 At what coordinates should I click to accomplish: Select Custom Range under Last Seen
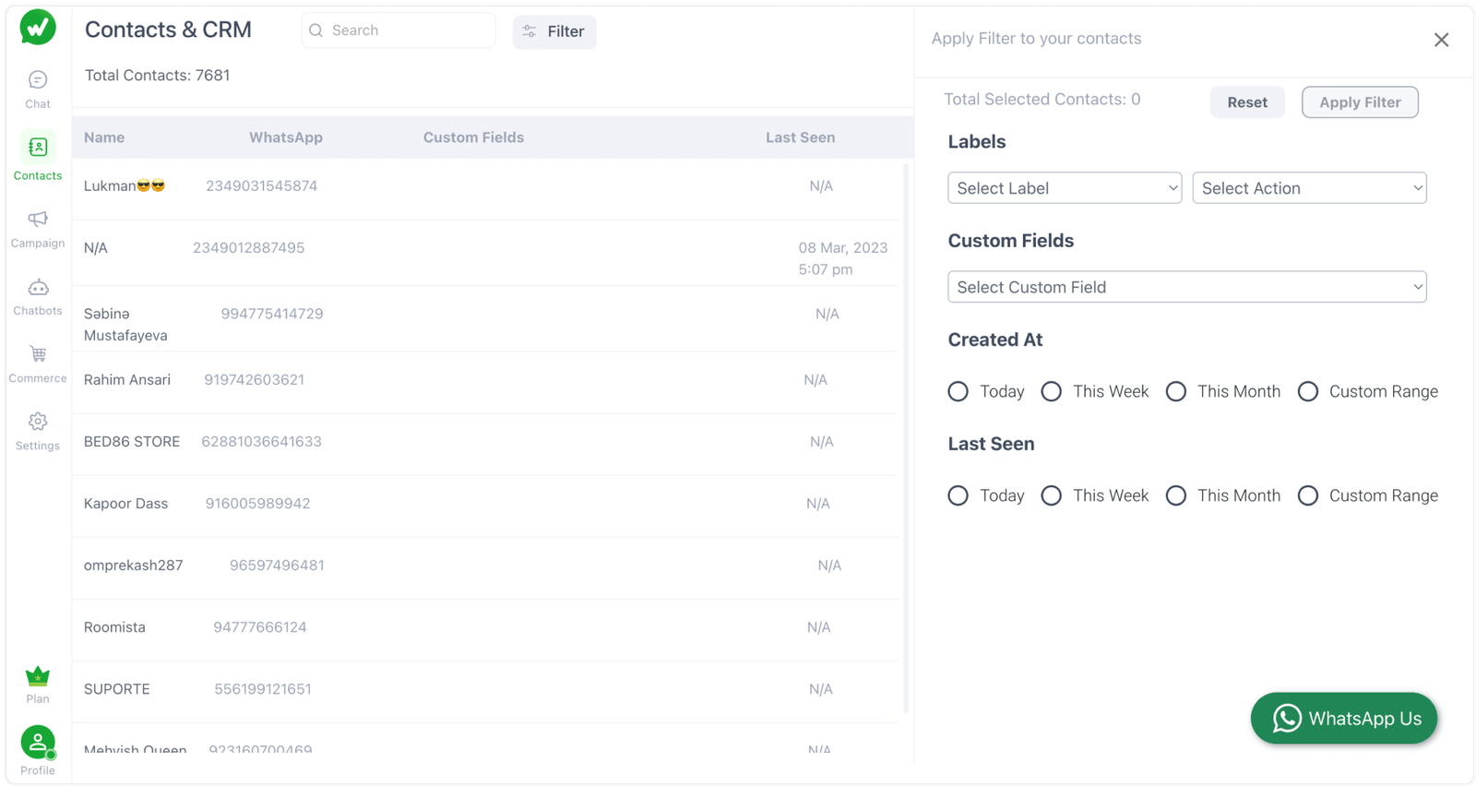(1308, 495)
